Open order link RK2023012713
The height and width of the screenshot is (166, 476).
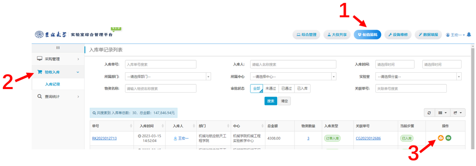(x=104, y=138)
